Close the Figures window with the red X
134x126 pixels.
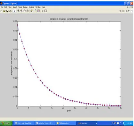(x=132, y=3)
